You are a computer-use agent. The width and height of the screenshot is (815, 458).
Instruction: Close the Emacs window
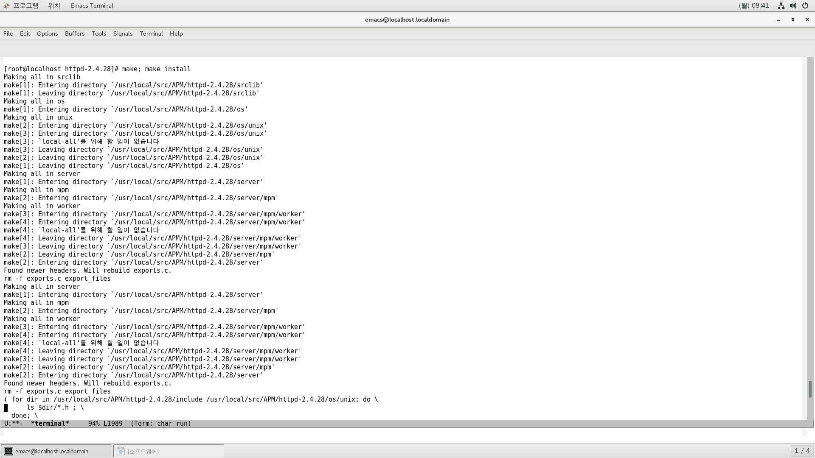pyautogui.click(x=807, y=20)
